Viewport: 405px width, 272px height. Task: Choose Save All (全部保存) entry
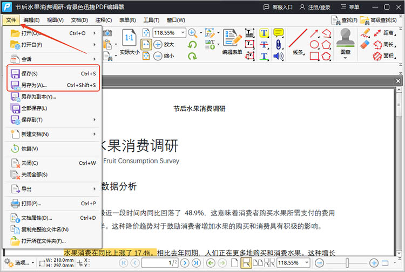(x=53, y=108)
